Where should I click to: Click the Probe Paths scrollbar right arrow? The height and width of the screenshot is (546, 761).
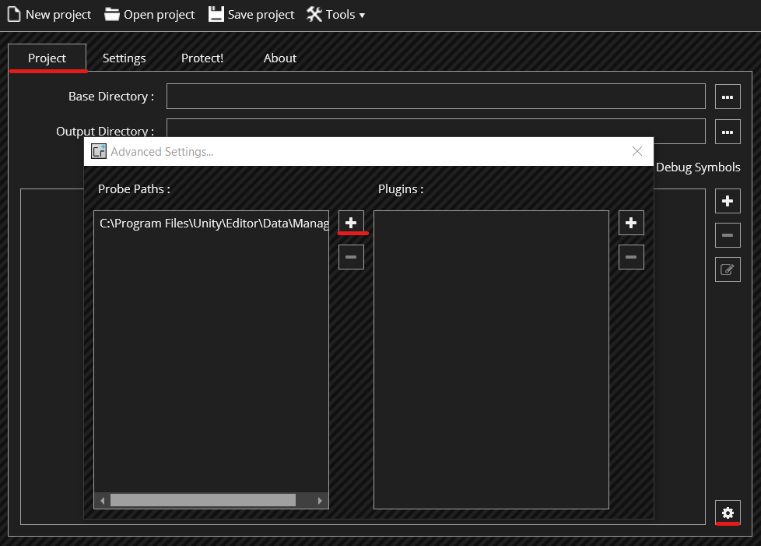[320, 500]
